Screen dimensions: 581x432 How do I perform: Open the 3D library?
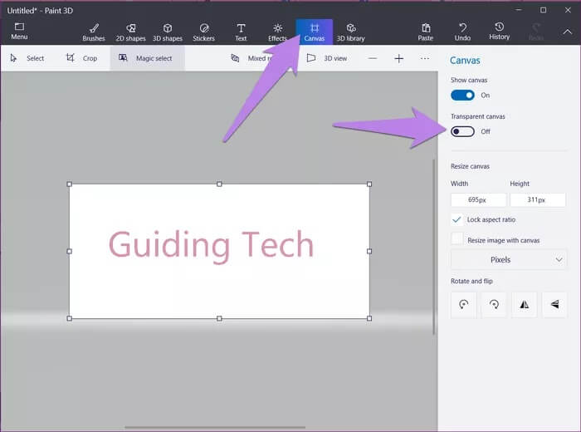pos(351,32)
